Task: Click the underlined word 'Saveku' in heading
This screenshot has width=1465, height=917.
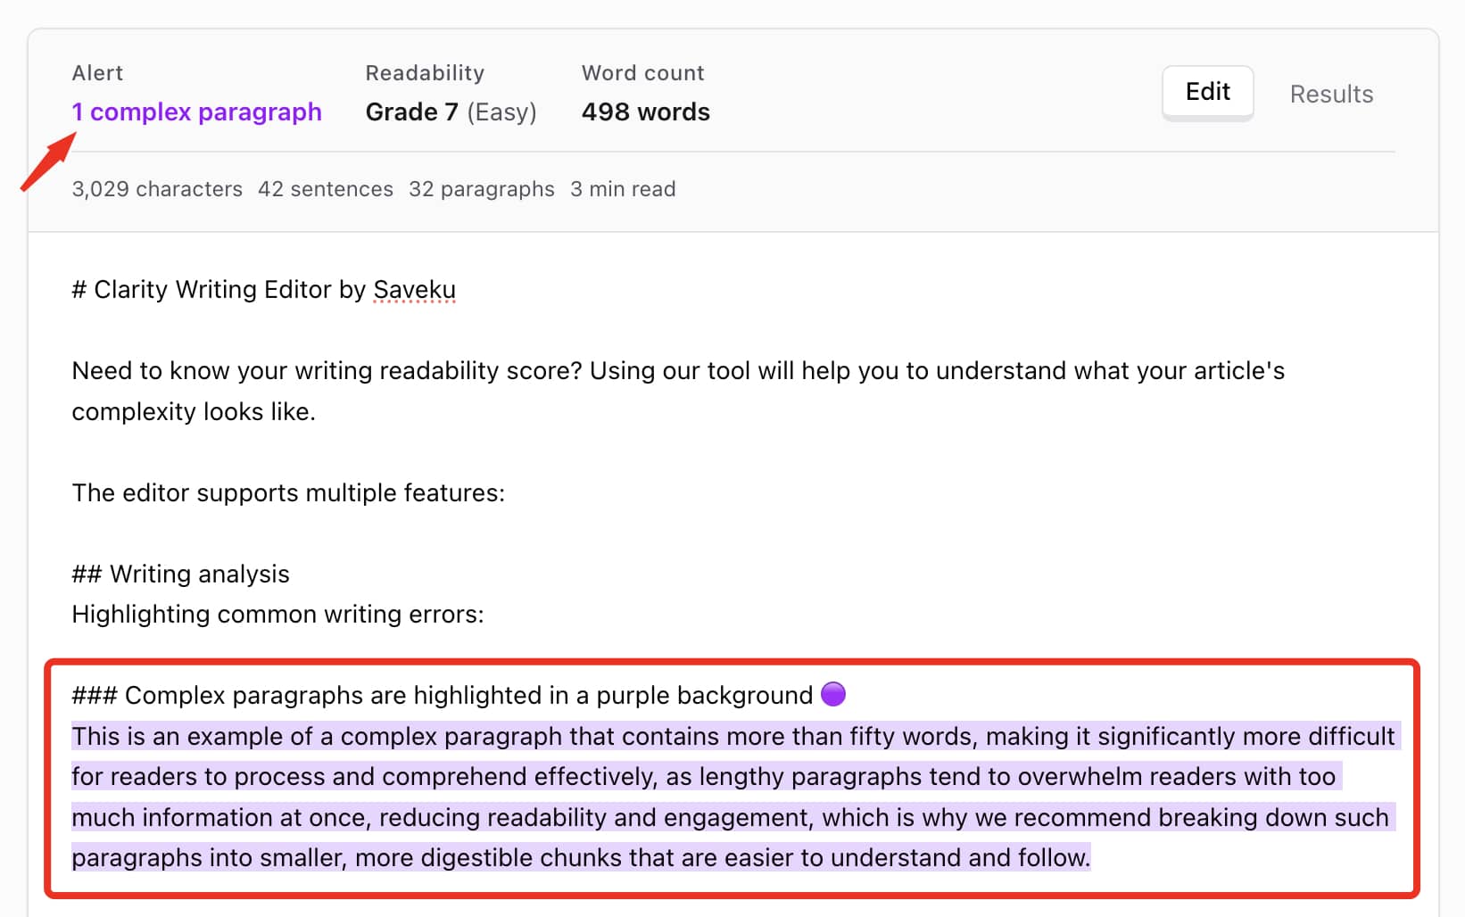Action: click(x=414, y=290)
